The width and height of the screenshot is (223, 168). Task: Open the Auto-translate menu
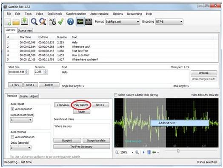coord(100,14)
